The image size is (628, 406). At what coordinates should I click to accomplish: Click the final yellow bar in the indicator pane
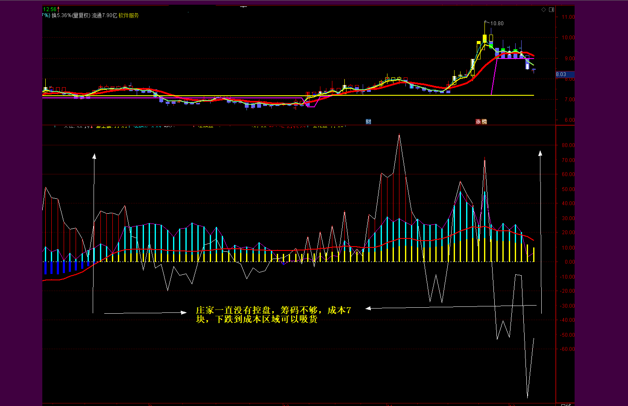534,255
